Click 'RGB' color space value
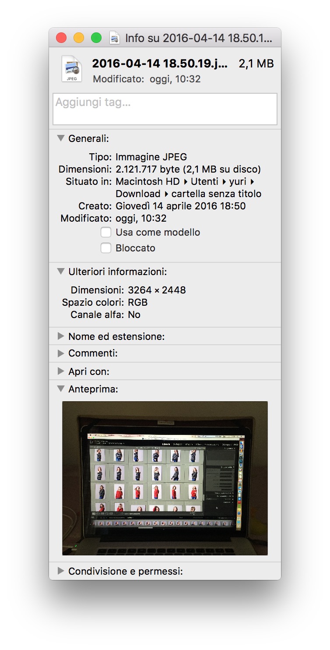The height and width of the screenshot is (650, 330). click(x=138, y=302)
